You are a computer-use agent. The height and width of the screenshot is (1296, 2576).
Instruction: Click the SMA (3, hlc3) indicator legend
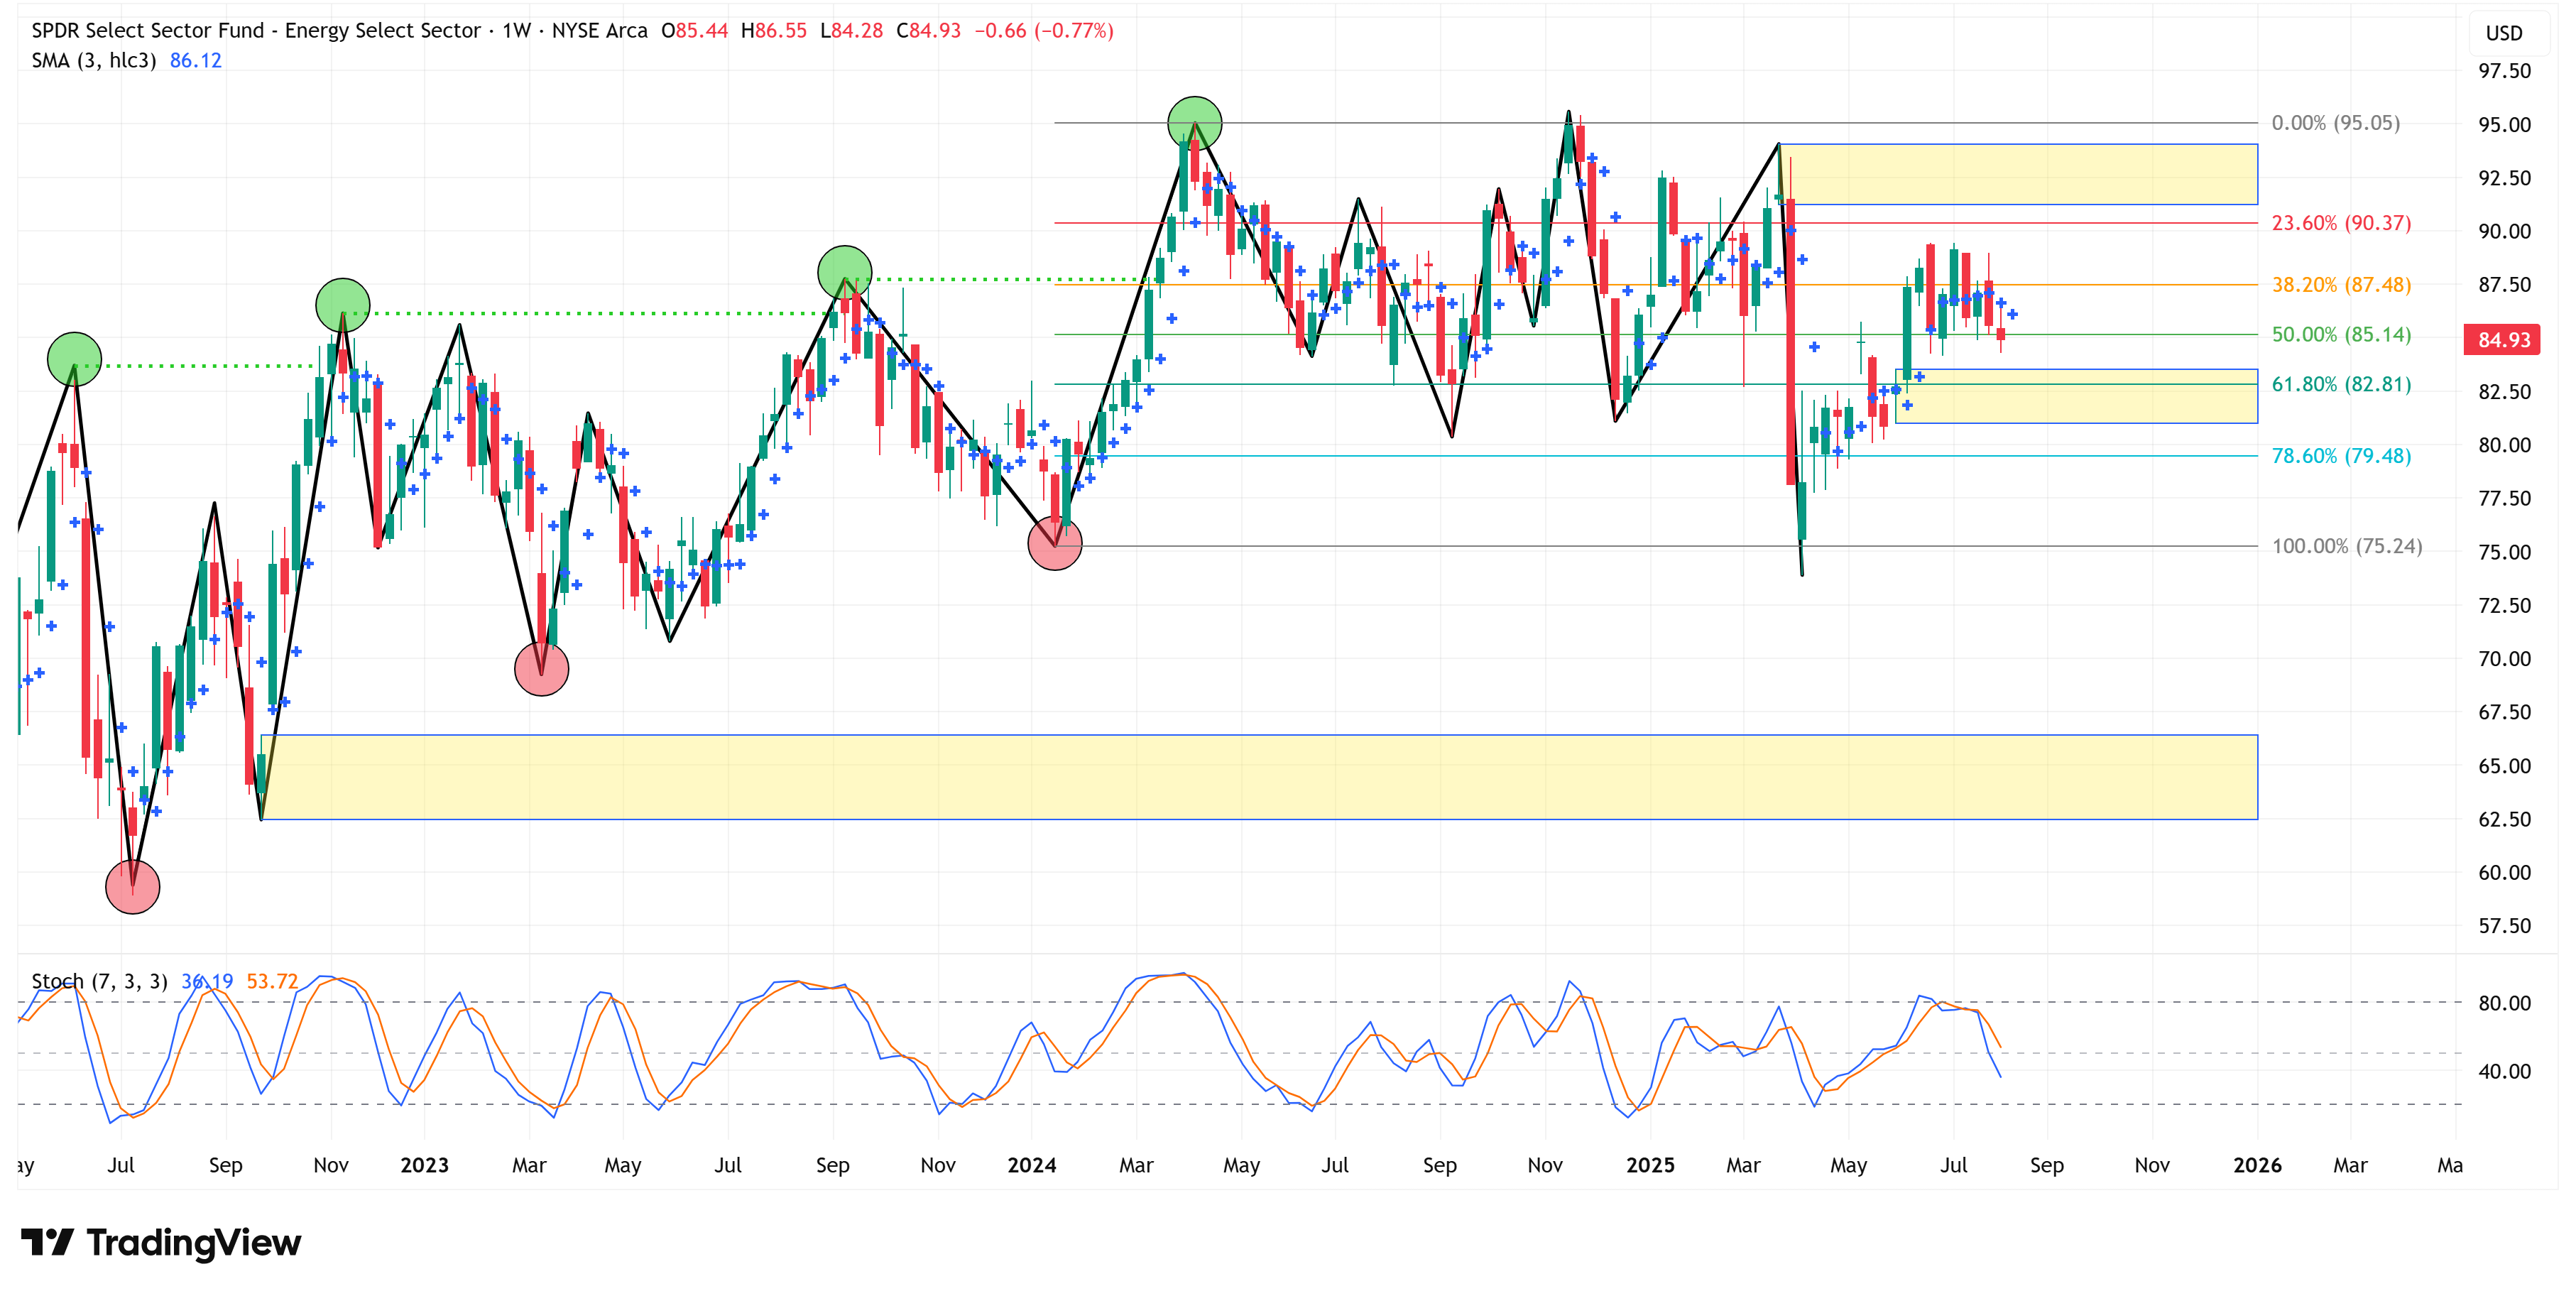(x=94, y=60)
